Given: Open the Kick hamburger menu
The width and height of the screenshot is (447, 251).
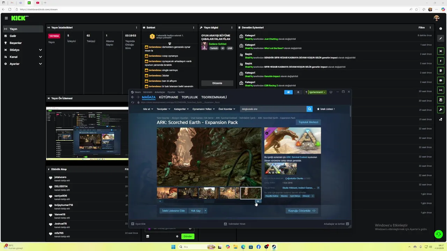Looking at the screenshot, I should point(6,18).
